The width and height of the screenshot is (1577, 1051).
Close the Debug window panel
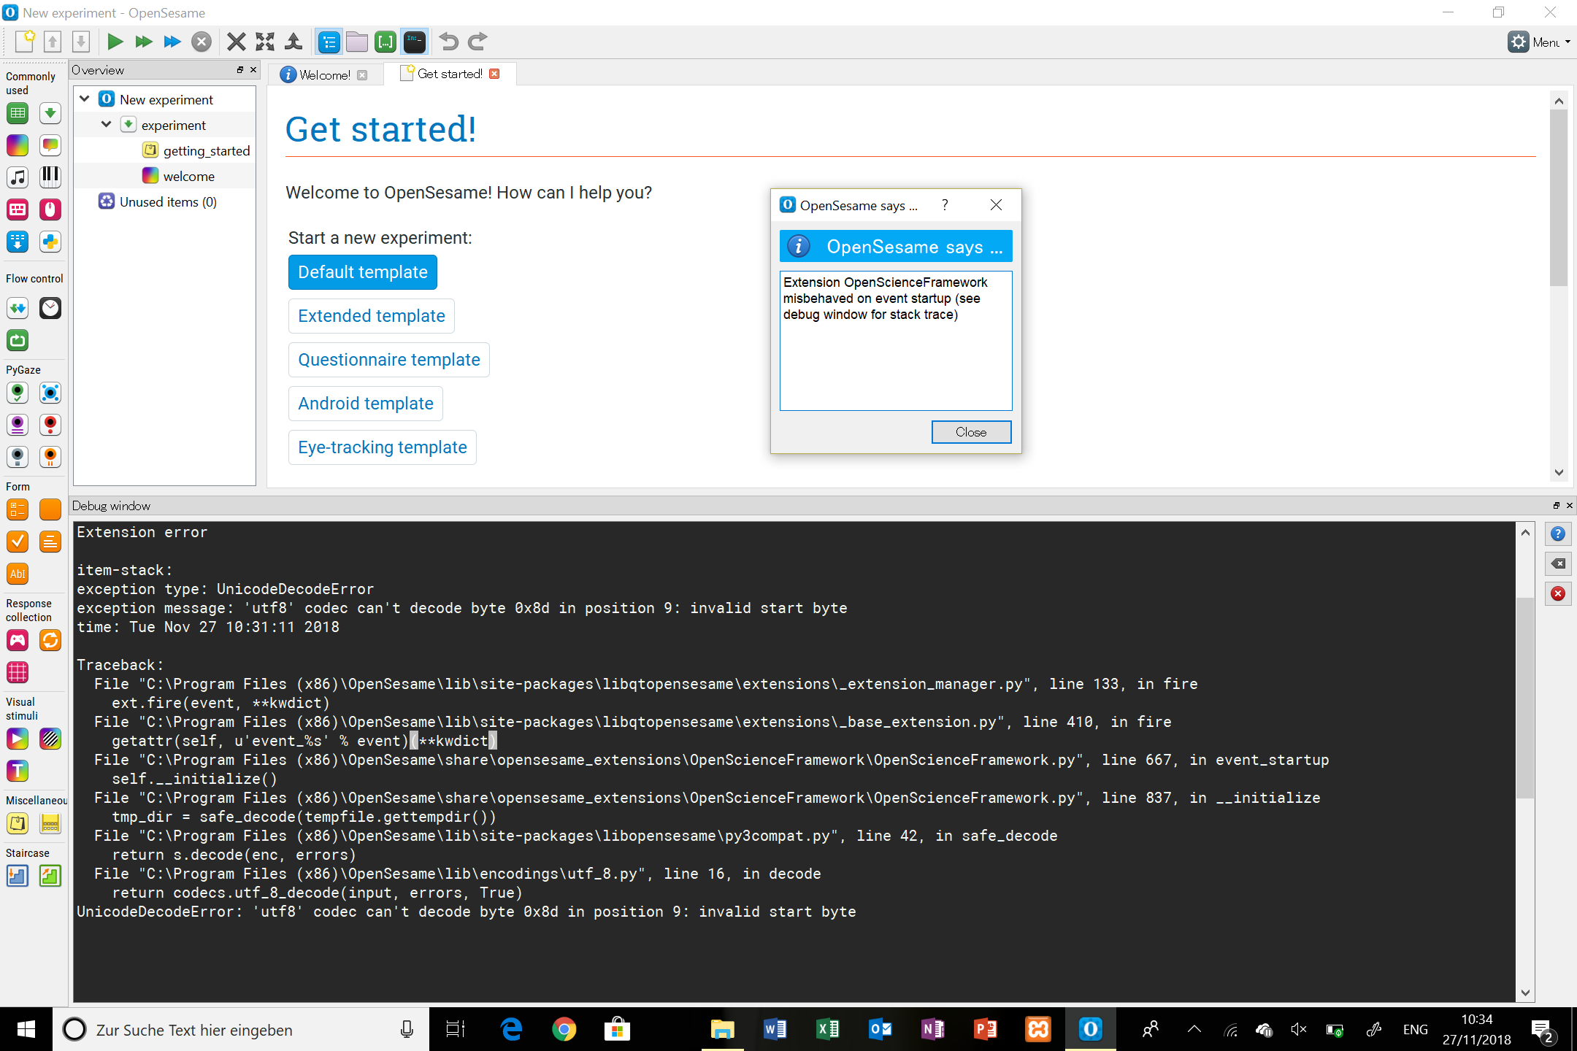click(1570, 505)
